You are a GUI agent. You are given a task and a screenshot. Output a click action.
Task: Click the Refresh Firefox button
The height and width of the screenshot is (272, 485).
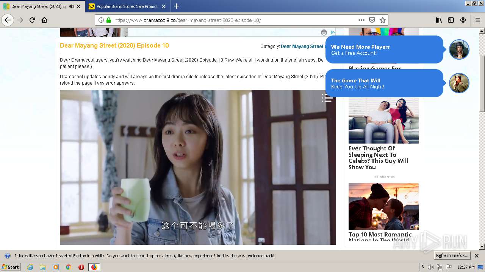coord(452,256)
